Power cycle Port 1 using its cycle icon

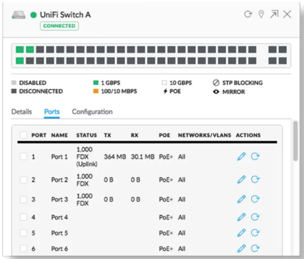(x=255, y=156)
